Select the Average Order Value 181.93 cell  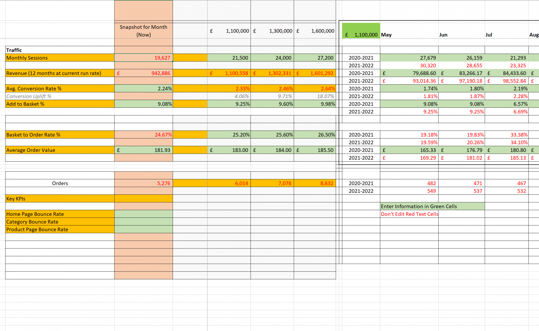[x=143, y=150]
